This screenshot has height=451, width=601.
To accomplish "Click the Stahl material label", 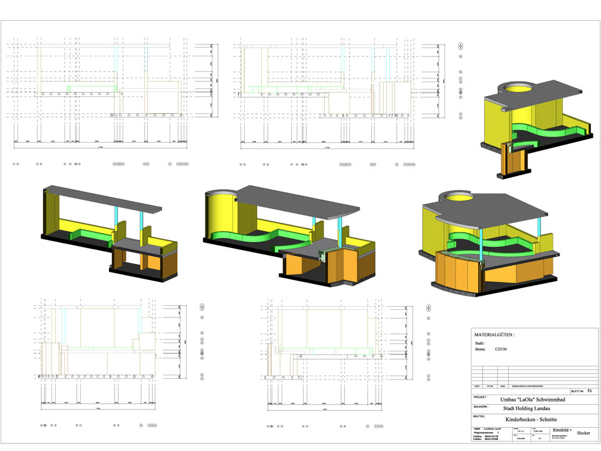I will pyautogui.click(x=480, y=343).
